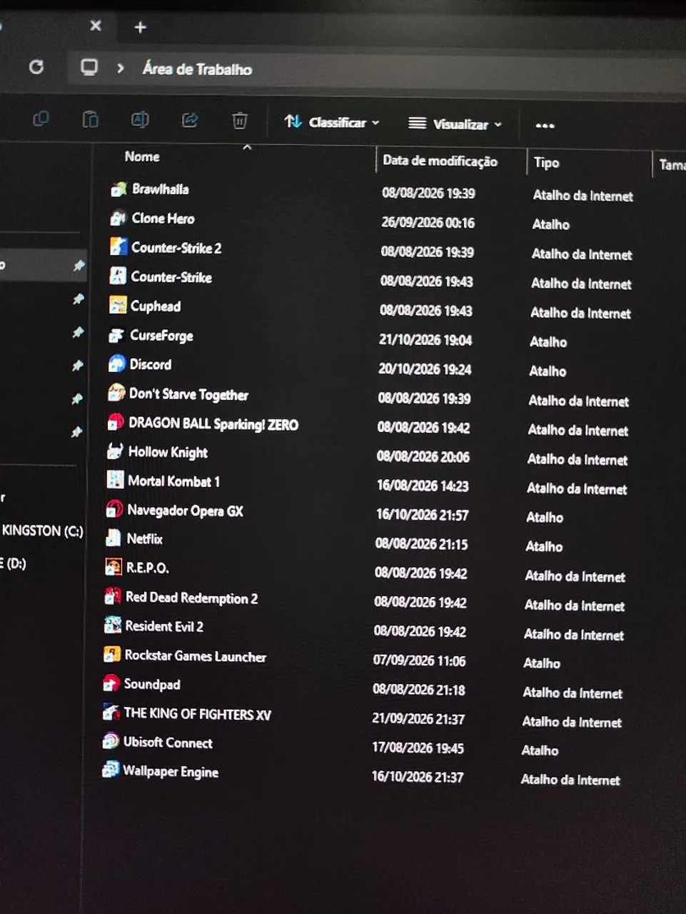Viewport: 686px width, 914px height.
Task: Click the R.E.P.O. icon
Action: [114, 568]
